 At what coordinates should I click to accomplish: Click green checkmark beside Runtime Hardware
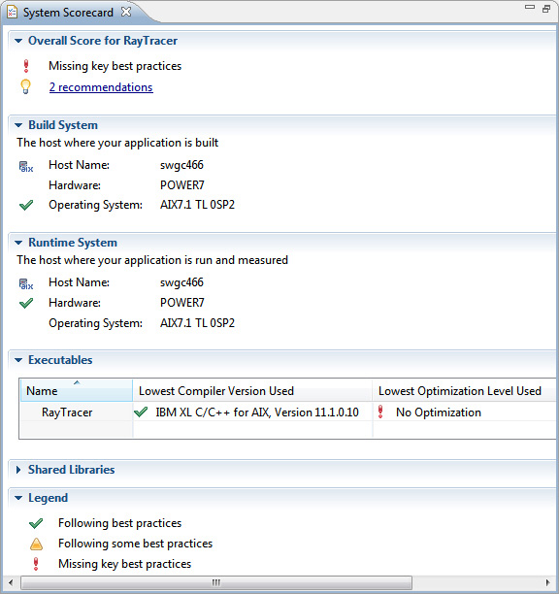click(26, 303)
